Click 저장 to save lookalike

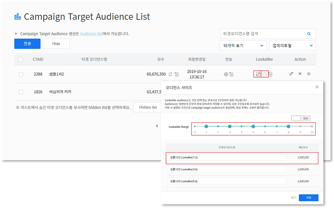coord(309,197)
